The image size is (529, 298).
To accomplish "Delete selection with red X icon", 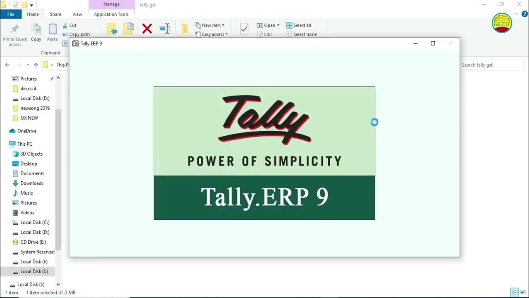I will click(147, 29).
